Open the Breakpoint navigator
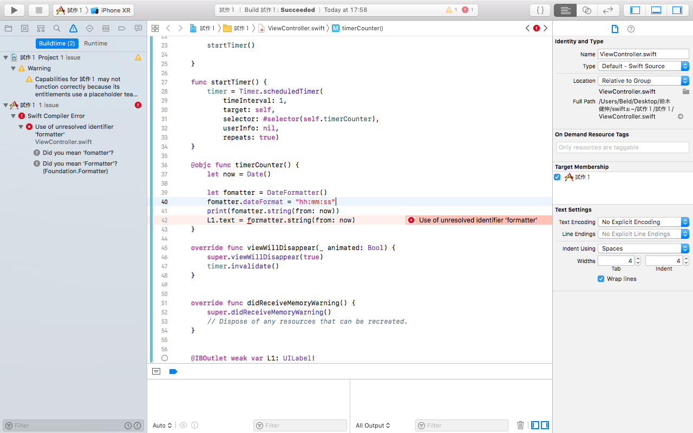Image resolution: width=693 pixels, height=433 pixels. pos(122,29)
